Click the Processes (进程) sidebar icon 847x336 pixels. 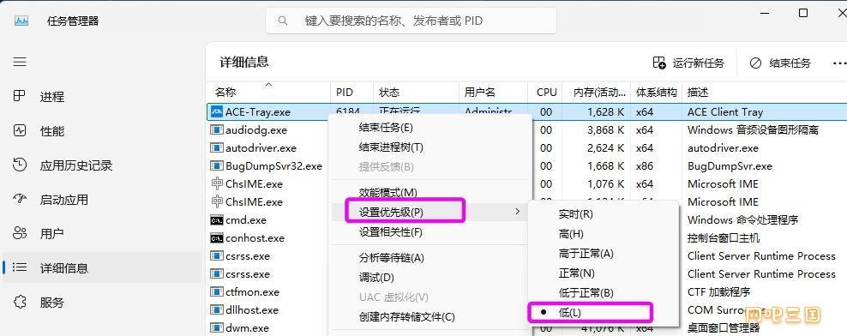tap(20, 96)
